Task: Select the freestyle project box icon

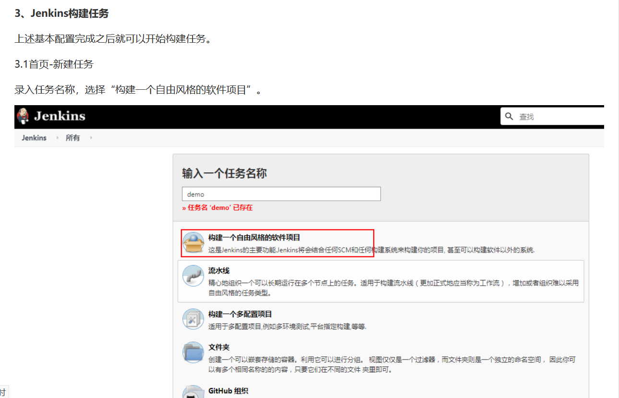Action: pos(193,243)
